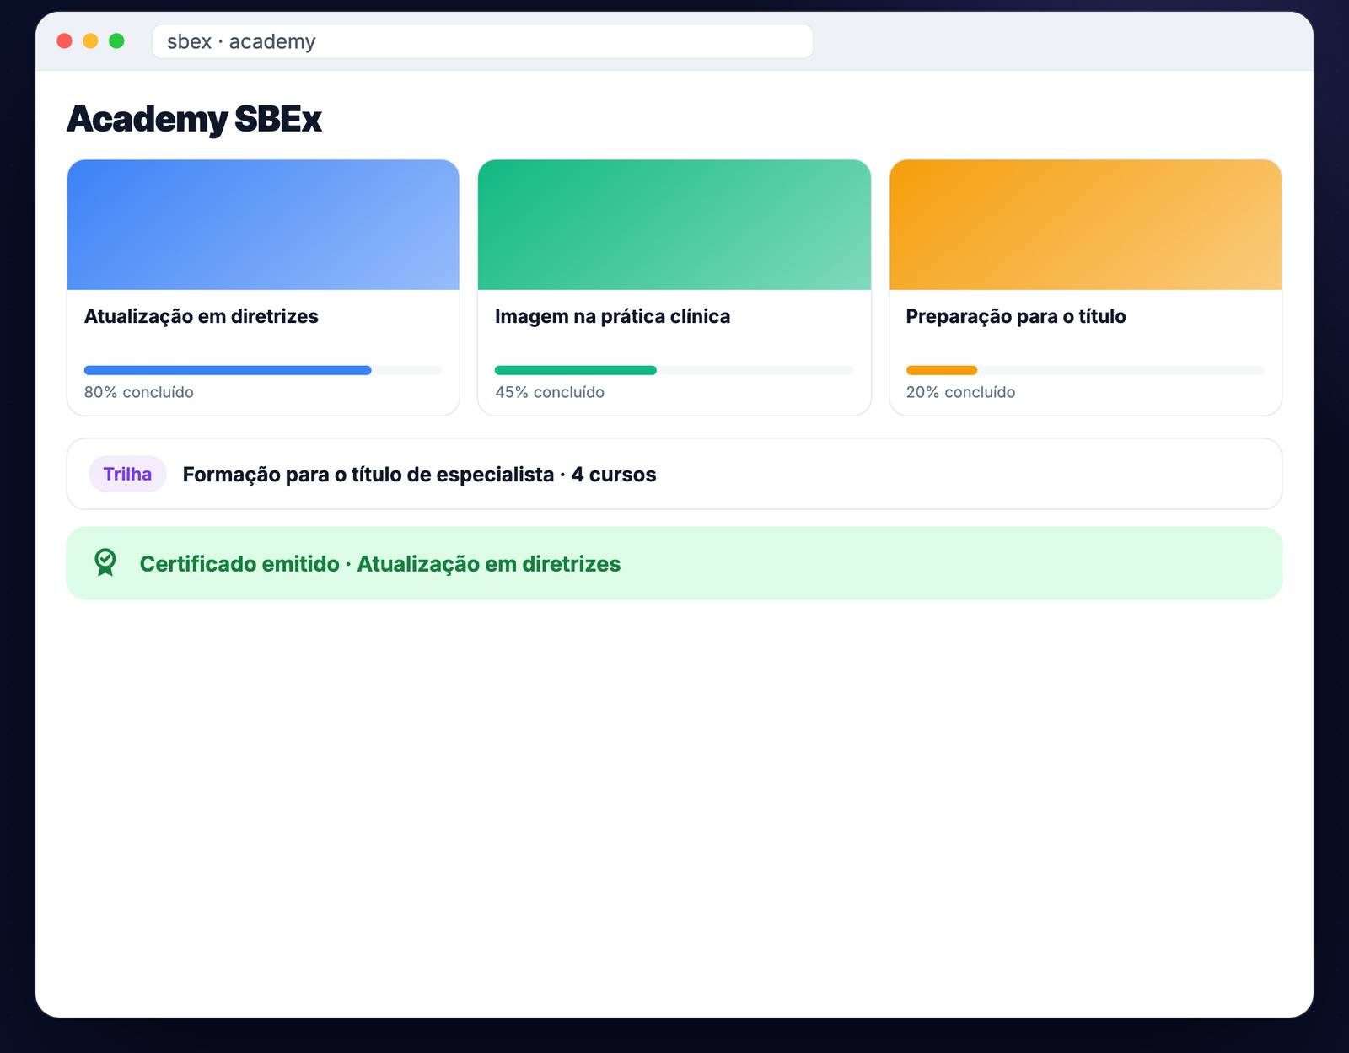Select the Preparação para o título title

pyautogui.click(x=1016, y=316)
